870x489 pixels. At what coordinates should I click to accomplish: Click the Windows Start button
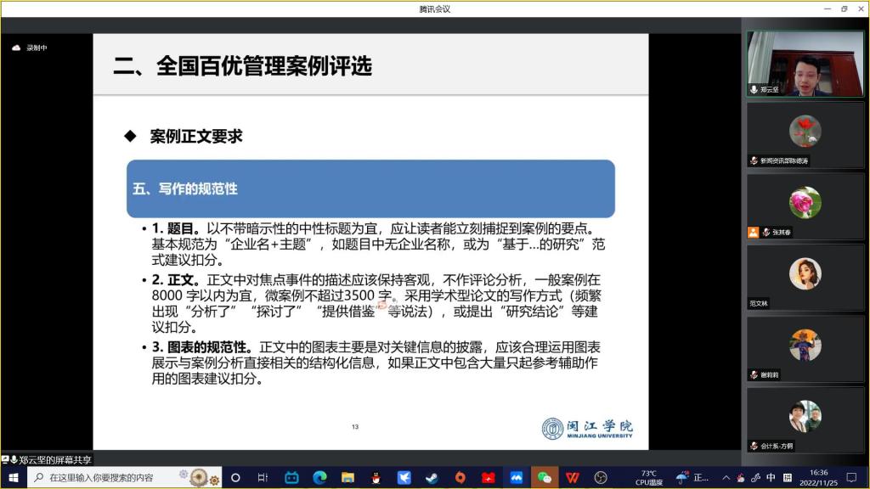coord(14,477)
